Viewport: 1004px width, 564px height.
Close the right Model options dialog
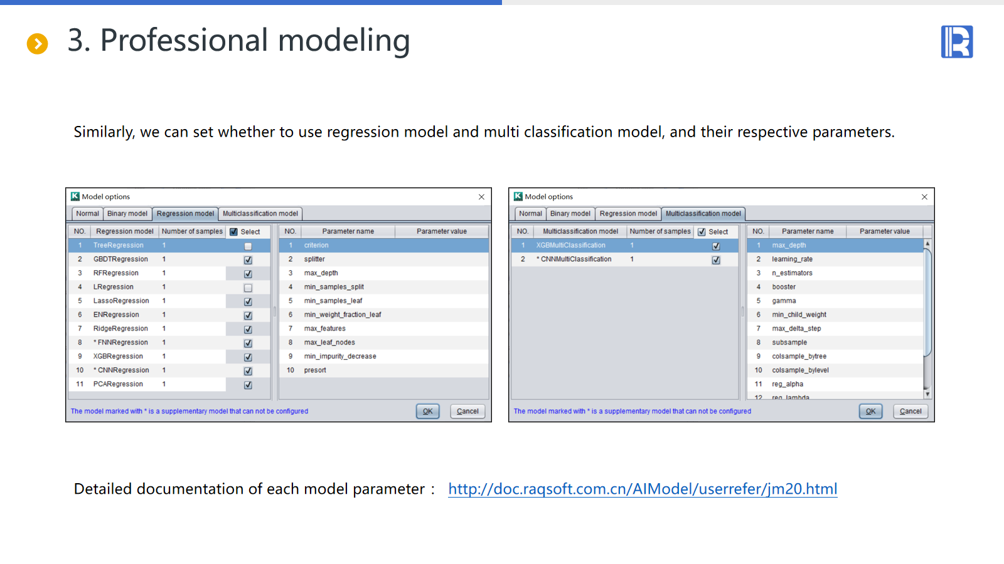[924, 197]
